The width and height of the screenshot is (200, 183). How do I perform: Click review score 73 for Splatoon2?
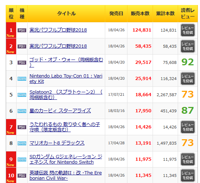188,94
